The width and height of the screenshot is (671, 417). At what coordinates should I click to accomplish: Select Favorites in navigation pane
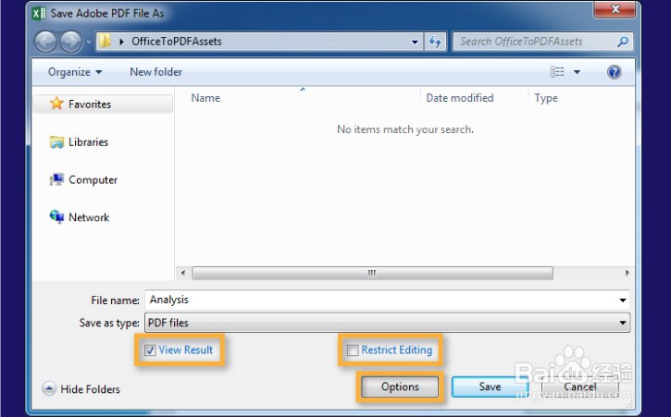pos(103,104)
